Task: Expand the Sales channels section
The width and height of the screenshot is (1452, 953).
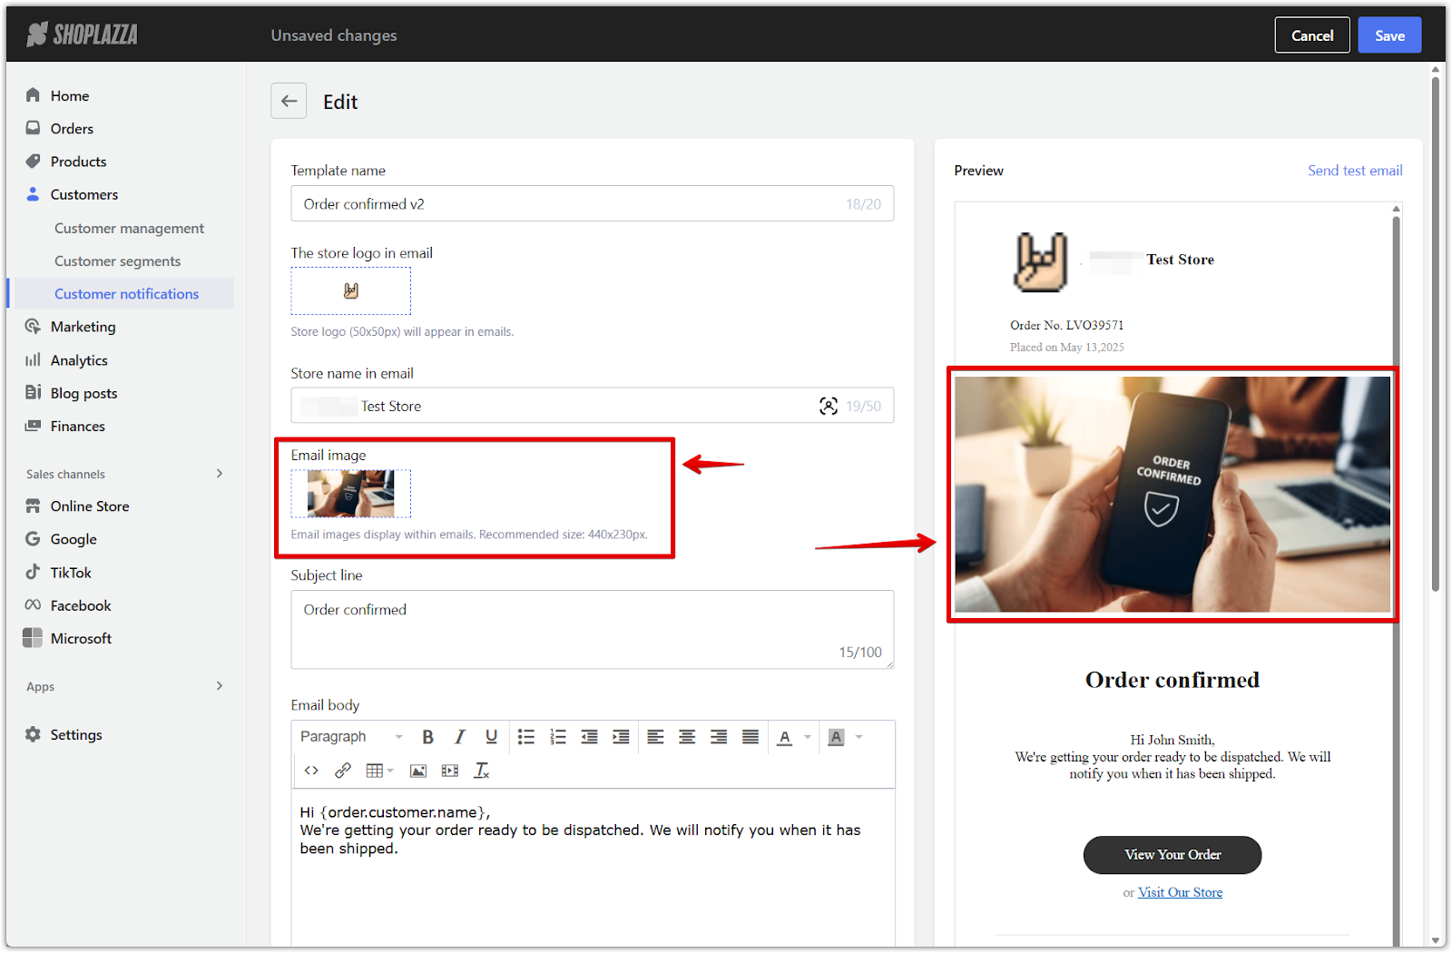Action: [220, 474]
